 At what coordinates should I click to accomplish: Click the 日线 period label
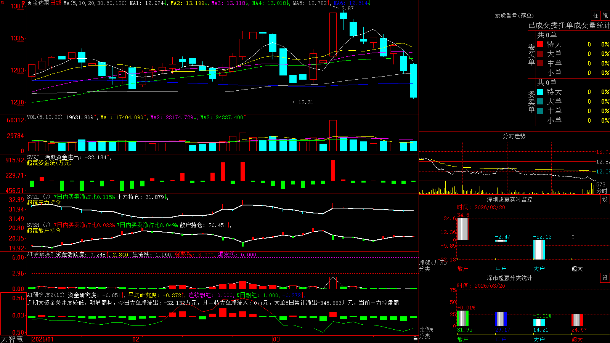coord(56,3)
